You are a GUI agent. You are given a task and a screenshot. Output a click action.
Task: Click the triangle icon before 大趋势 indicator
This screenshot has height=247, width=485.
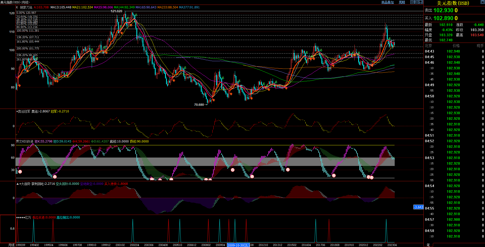17,184
